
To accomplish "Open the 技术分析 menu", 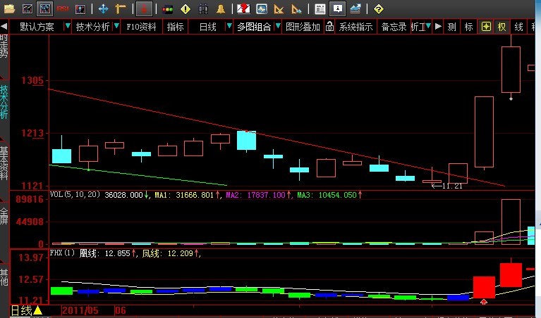I will click(x=92, y=27).
